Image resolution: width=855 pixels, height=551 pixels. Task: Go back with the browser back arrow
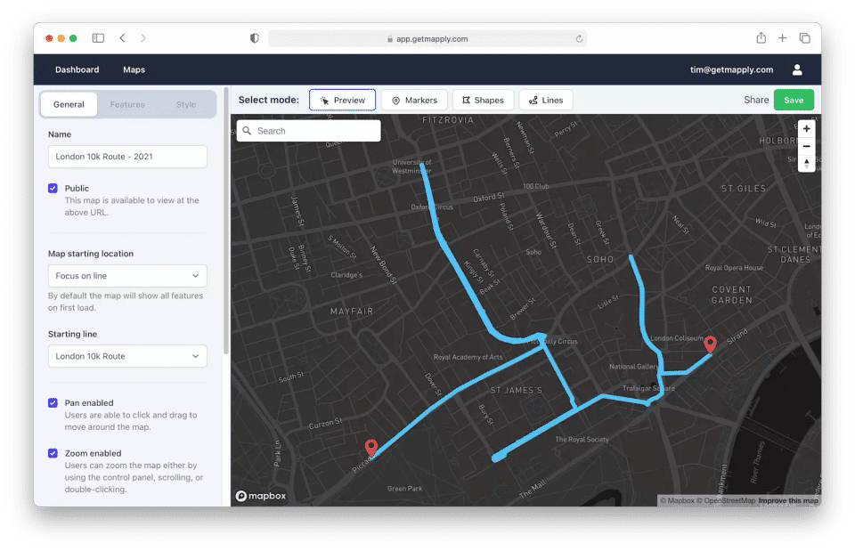(x=123, y=38)
